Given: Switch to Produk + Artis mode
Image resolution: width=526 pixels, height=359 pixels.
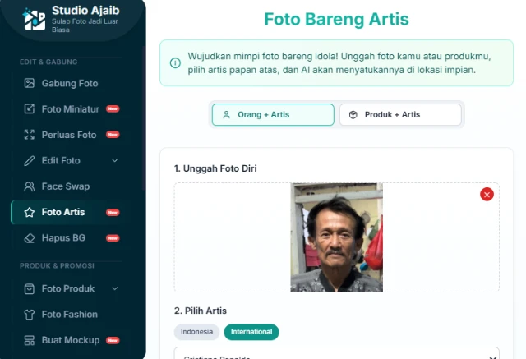Looking at the screenshot, I should 400,115.
